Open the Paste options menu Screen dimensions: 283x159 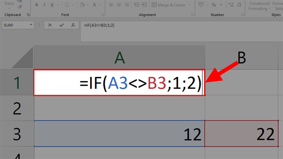(10, 7)
